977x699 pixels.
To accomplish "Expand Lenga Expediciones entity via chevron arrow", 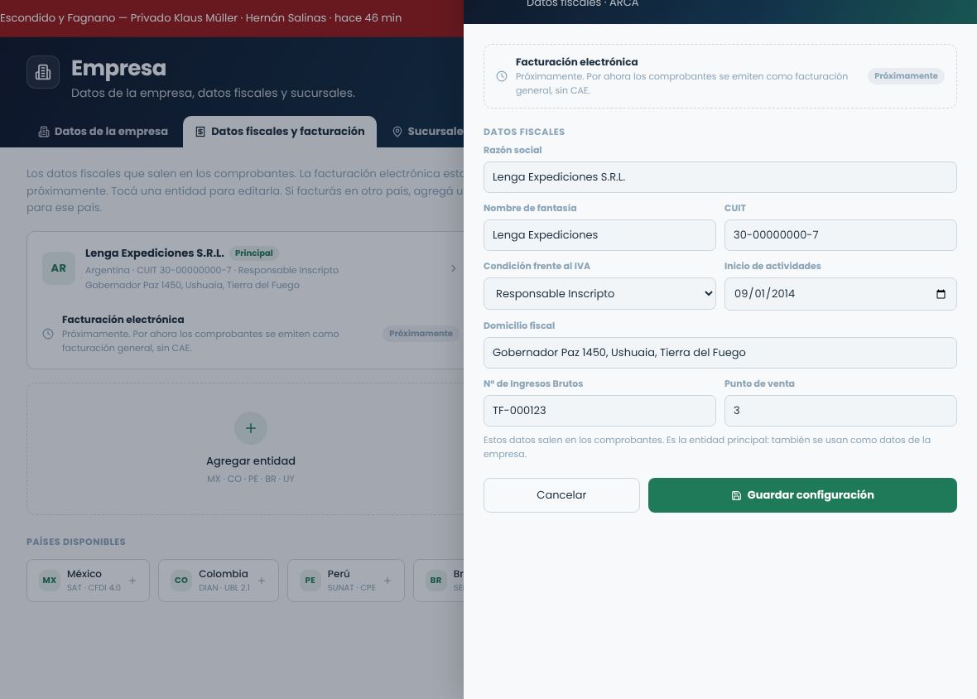I will (x=453, y=268).
